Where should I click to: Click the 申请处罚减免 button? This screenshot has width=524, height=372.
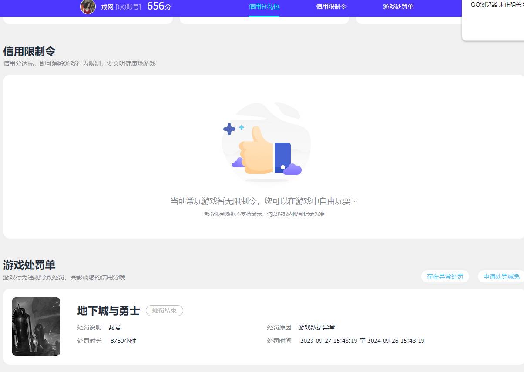pos(500,276)
